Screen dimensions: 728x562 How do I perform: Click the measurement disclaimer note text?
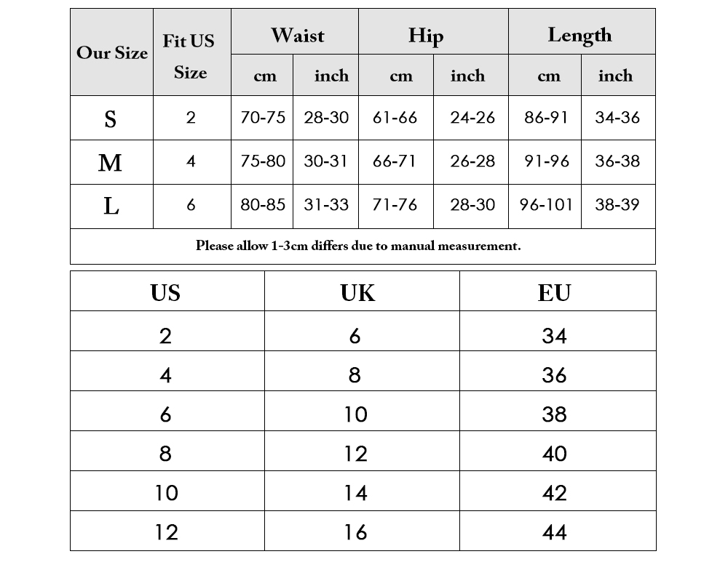point(358,246)
